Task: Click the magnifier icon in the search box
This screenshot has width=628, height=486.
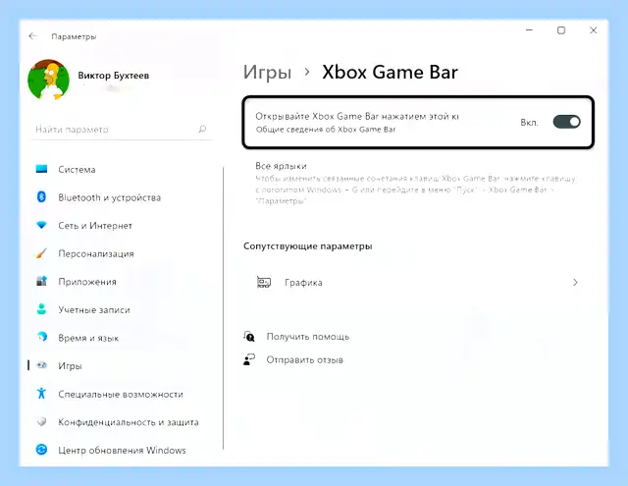Action: click(202, 129)
